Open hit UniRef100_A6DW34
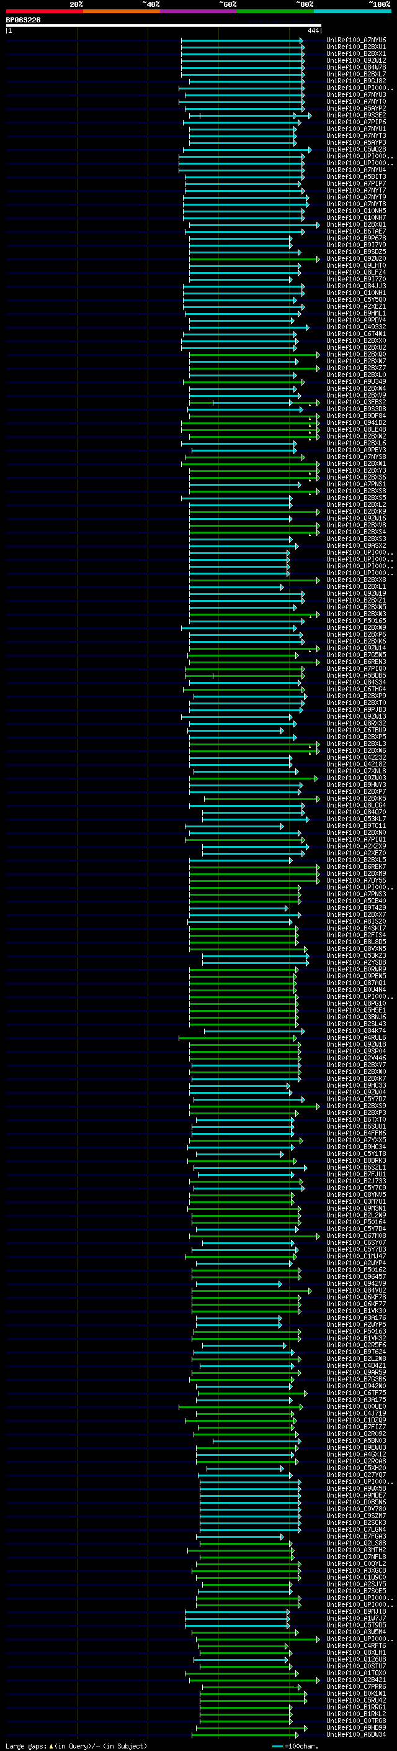 point(355,1734)
